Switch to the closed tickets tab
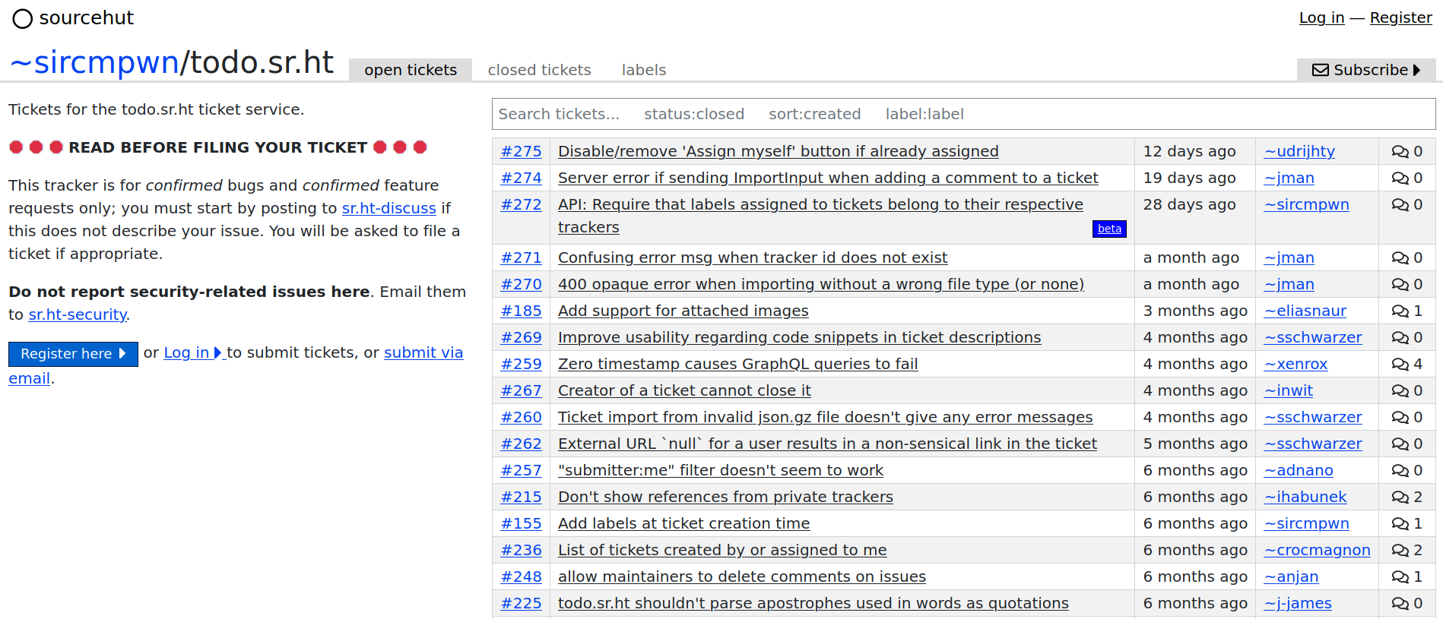The width and height of the screenshot is (1443, 619). click(539, 70)
